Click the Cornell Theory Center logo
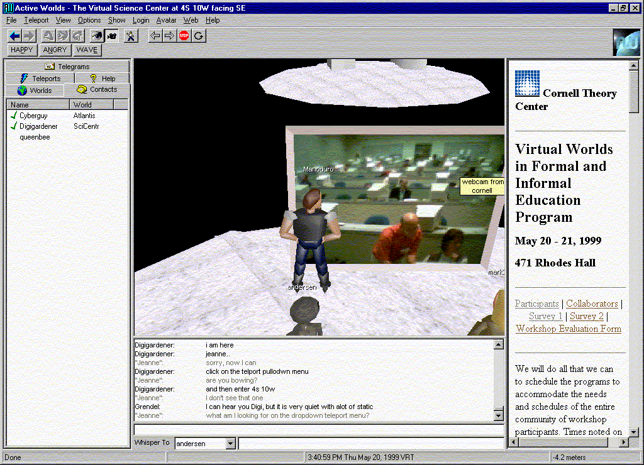644x465 pixels. coord(527,83)
